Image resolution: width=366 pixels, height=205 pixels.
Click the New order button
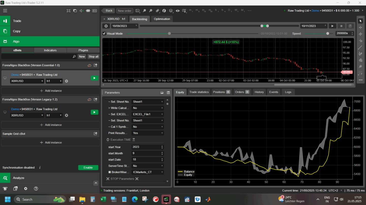125,11
